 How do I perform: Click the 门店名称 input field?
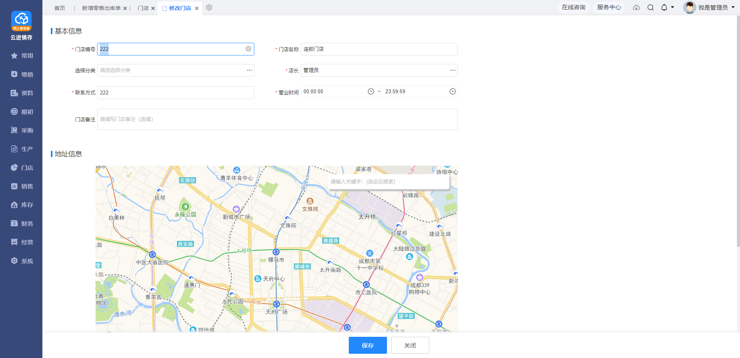[x=379, y=49]
